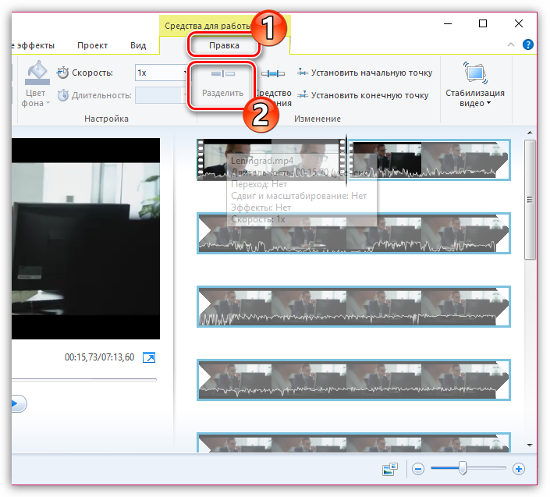This screenshot has height=497, width=550.
Task: Click the zoom in plus button
Action: (x=519, y=469)
